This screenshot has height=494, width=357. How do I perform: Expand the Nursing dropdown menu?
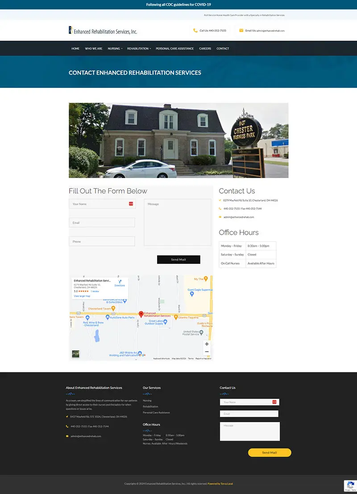click(x=115, y=49)
